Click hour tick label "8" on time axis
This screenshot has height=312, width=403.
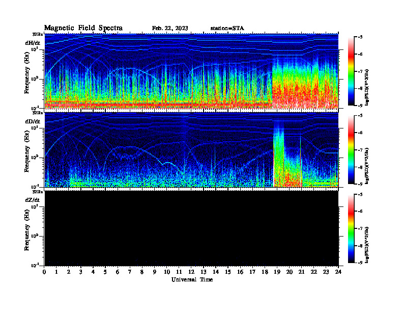[142, 272]
